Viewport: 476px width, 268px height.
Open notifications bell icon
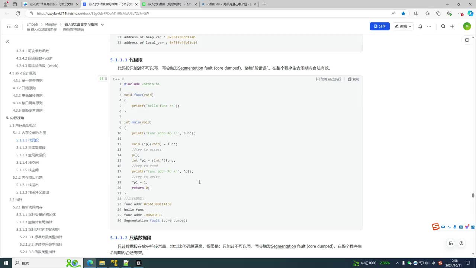pos(420,26)
